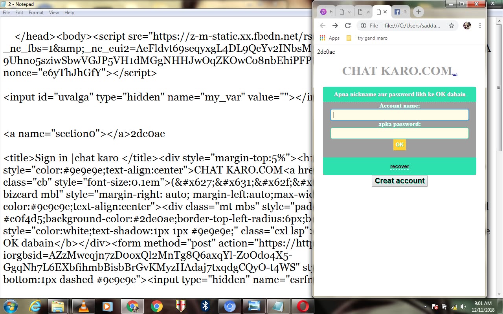Image resolution: width=503 pixels, height=314 pixels.
Task: Switch to the Facebook tab
Action: [400, 12]
